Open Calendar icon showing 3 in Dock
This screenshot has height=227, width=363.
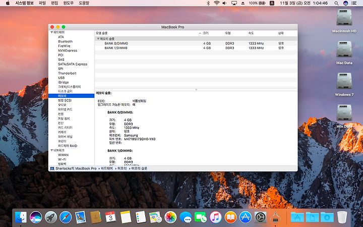110,217
